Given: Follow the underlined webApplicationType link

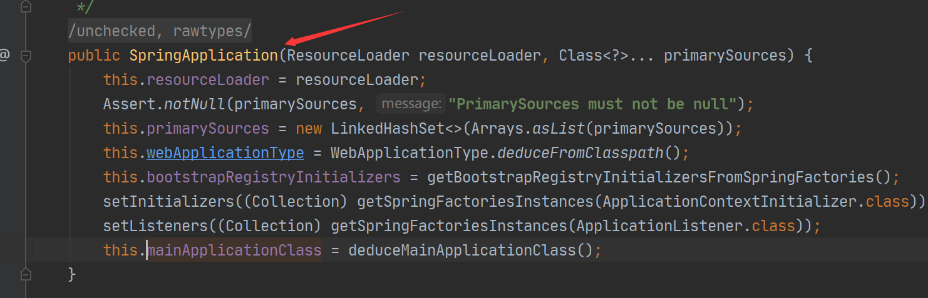Looking at the screenshot, I should pyautogui.click(x=225, y=153).
